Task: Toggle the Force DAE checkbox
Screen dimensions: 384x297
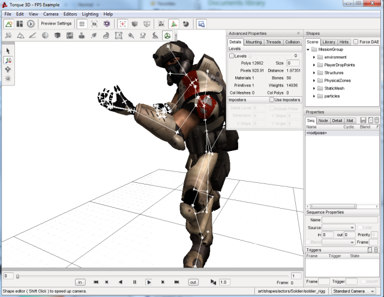Action: [356, 42]
